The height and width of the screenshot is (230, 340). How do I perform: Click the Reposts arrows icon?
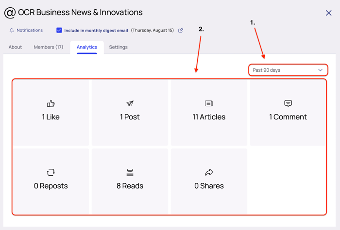[x=51, y=172]
